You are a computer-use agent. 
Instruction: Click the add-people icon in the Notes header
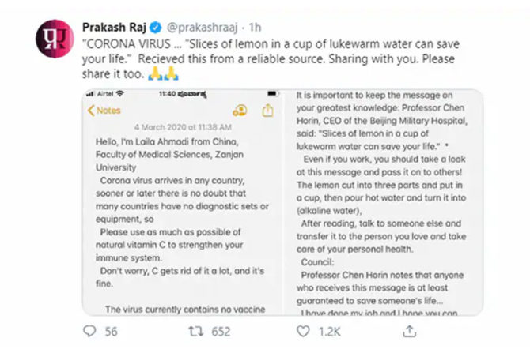point(241,110)
